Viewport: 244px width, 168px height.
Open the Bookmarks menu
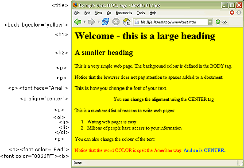[124, 13]
